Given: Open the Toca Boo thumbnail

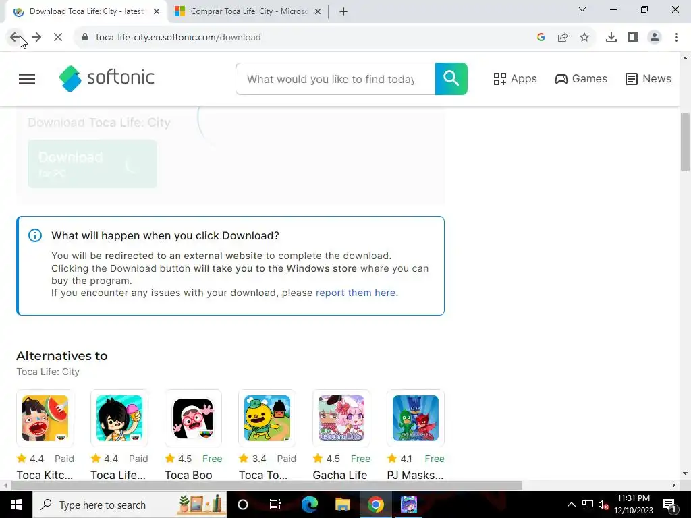Looking at the screenshot, I should 193,418.
